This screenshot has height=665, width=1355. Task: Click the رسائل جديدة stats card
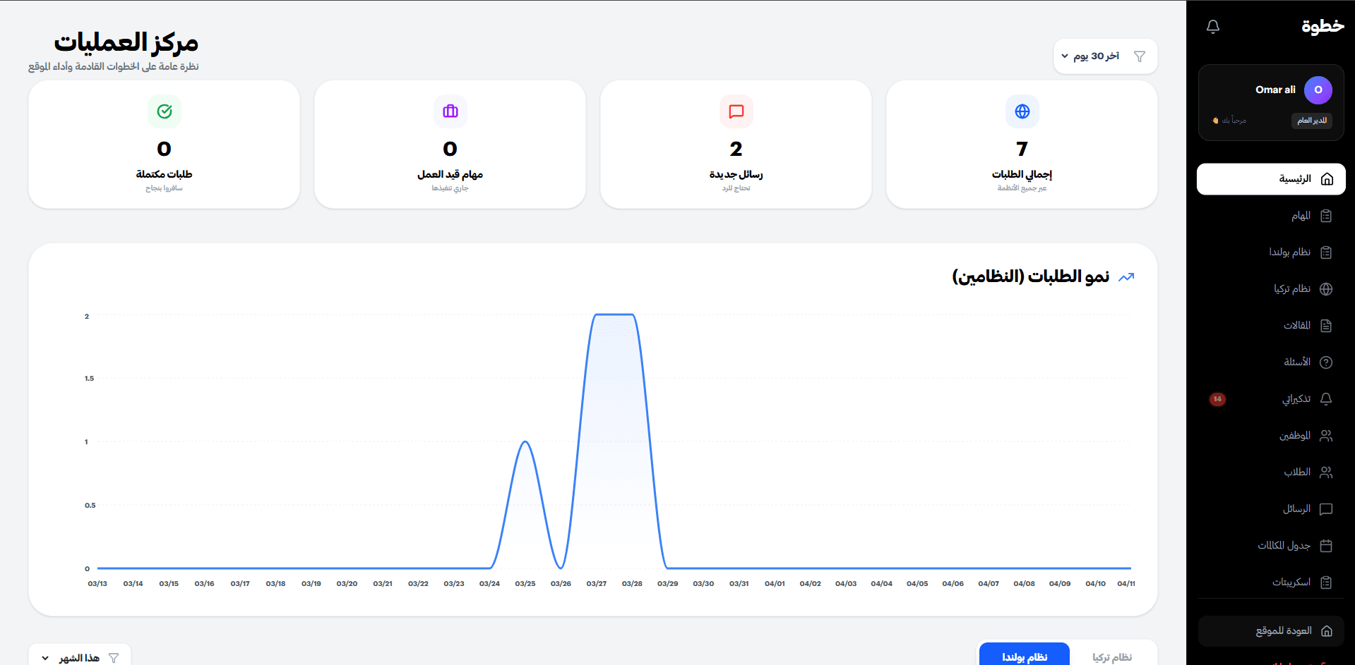[x=736, y=144]
